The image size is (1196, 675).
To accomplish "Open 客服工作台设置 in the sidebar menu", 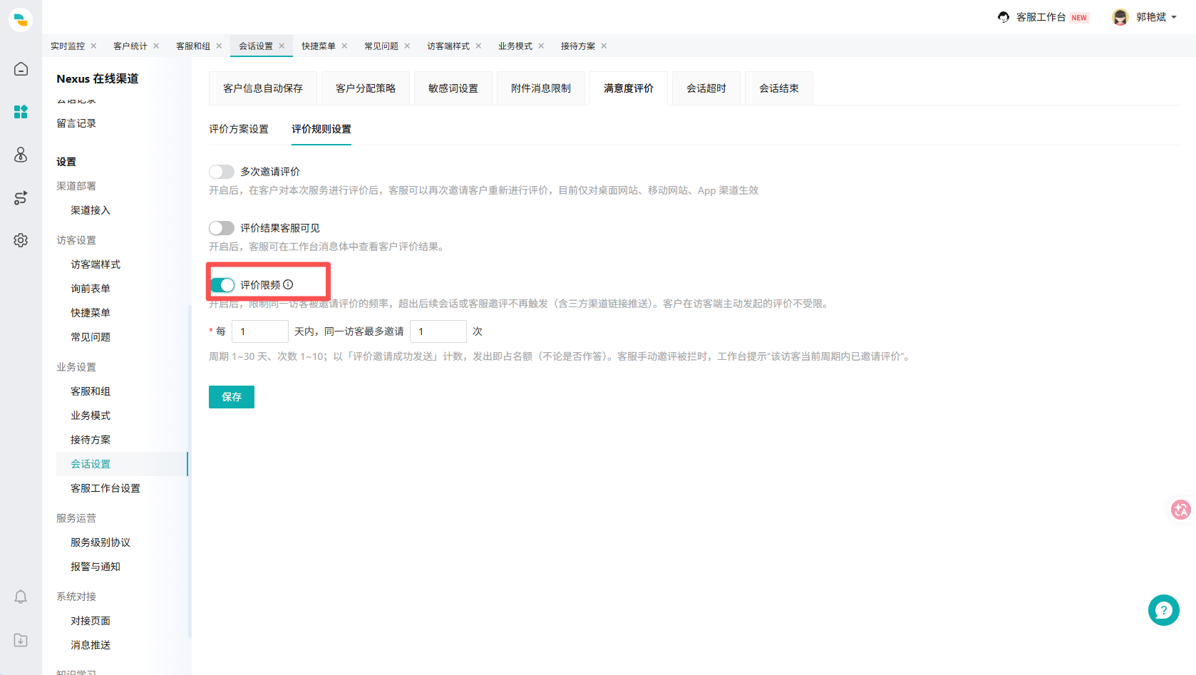I will 105,488.
